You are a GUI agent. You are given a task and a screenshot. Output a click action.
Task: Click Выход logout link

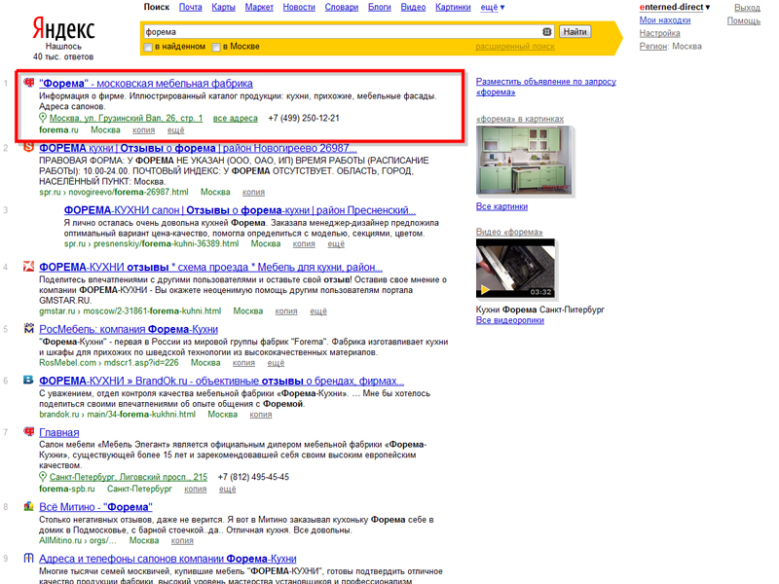(747, 8)
